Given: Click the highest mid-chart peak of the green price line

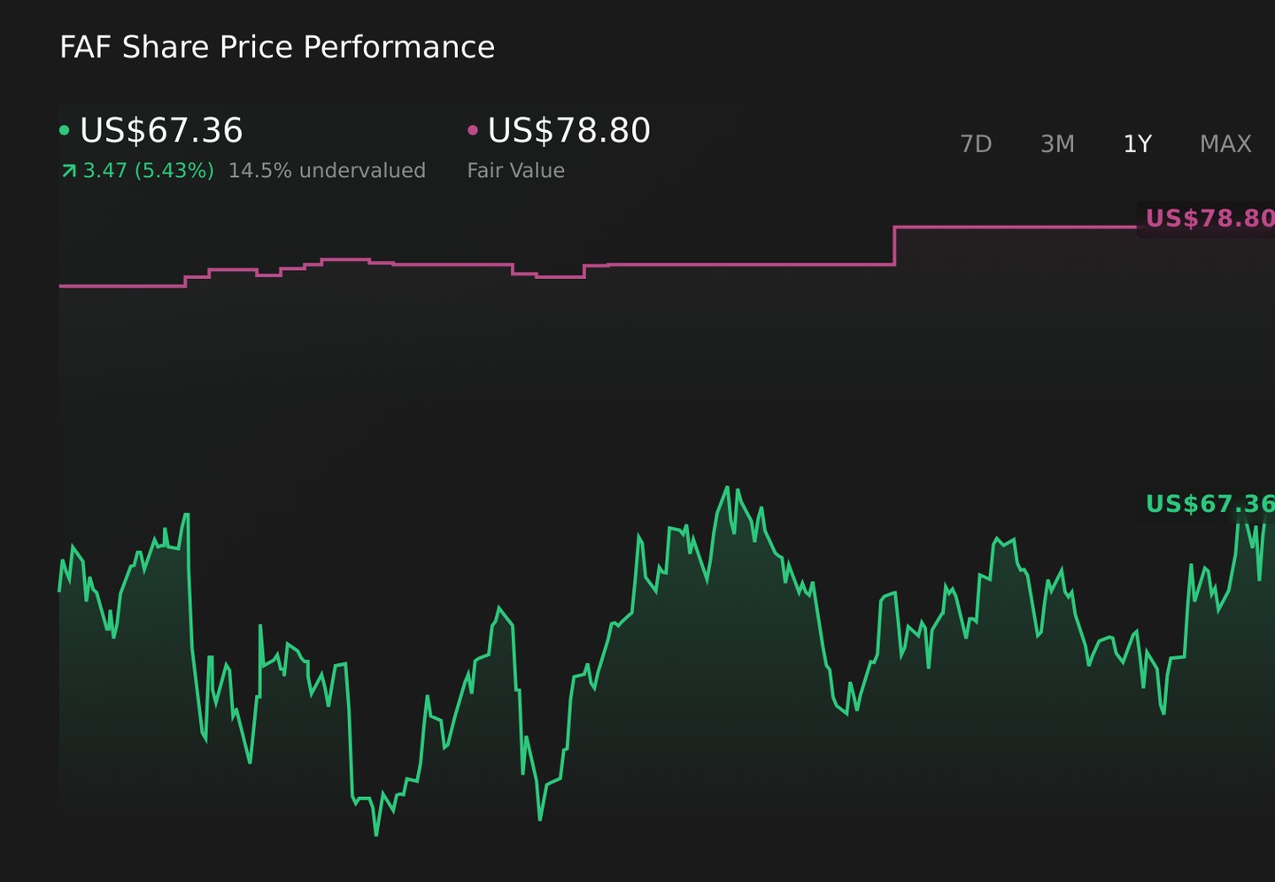Looking at the screenshot, I should coord(727,488).
